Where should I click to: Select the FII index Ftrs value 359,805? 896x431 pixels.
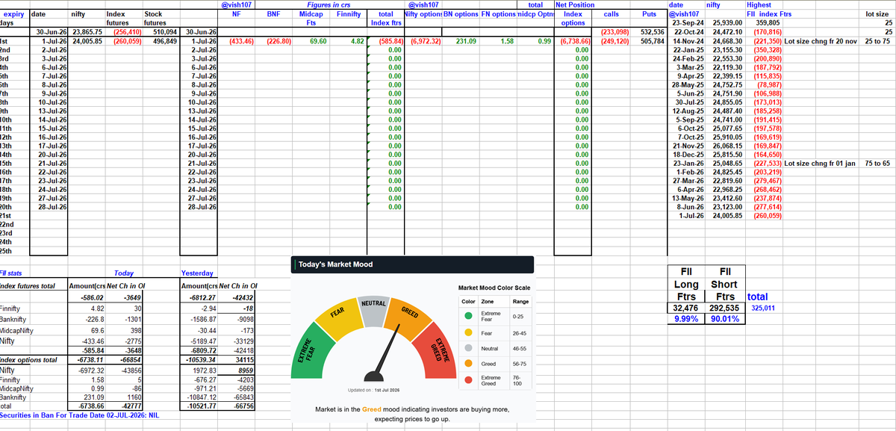[768, 23]
